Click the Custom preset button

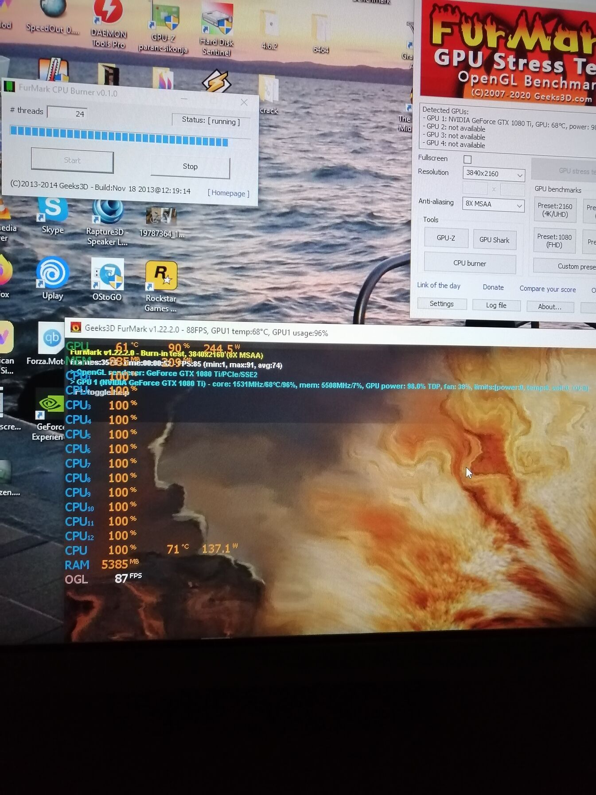[x=565, y=266]
